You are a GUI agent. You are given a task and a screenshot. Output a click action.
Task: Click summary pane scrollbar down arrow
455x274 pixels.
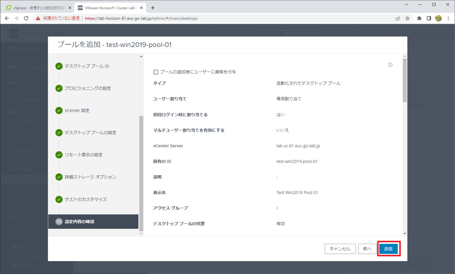pyautogui.click(x=405, y=234)
